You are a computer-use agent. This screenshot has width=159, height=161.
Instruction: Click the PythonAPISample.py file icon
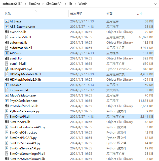[x=7, y=111]
